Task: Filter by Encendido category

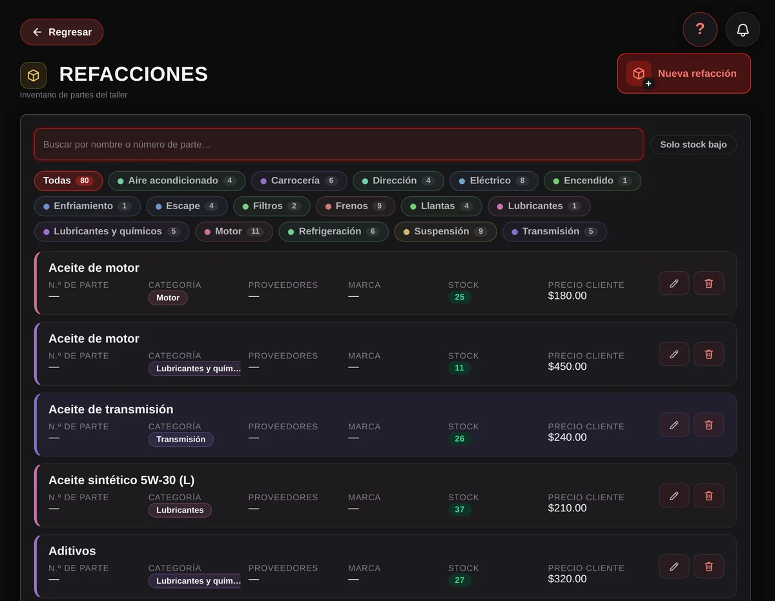Action: pos(592,181)
